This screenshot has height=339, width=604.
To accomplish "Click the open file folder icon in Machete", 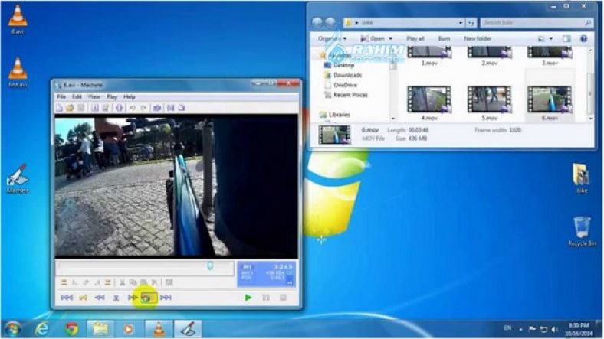I will [x=70, y=108].
